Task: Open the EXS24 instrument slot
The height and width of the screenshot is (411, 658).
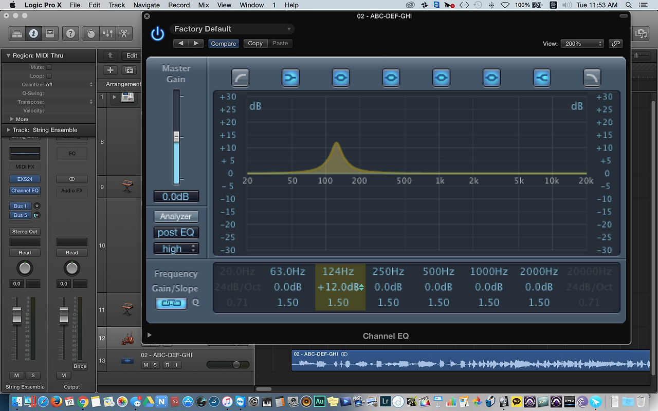Action: [x=25, y=179]
